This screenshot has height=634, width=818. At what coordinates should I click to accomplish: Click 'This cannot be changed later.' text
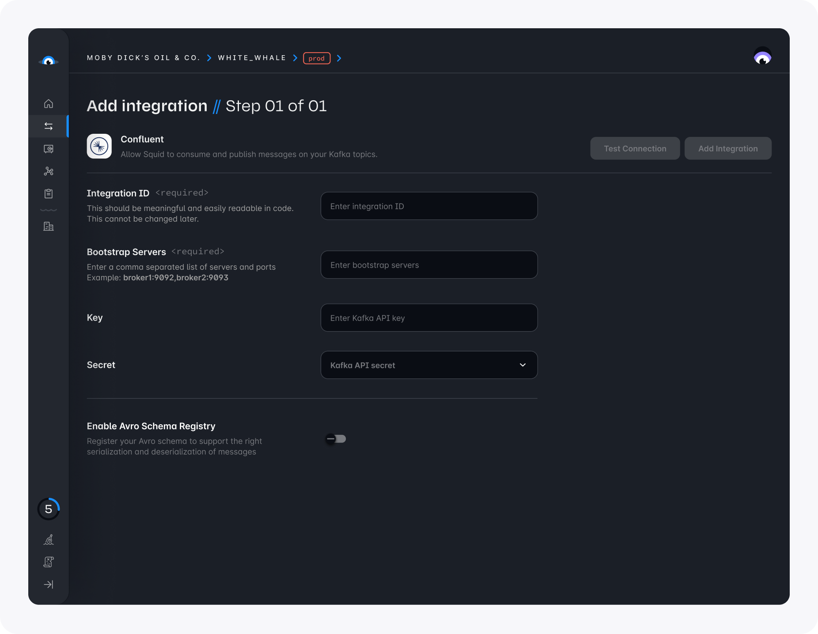click(x=143, y=219)
